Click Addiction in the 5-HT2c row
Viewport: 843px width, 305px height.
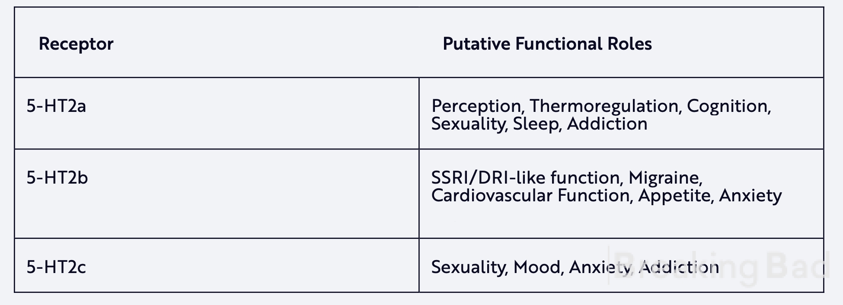click(x=679, y=267)
